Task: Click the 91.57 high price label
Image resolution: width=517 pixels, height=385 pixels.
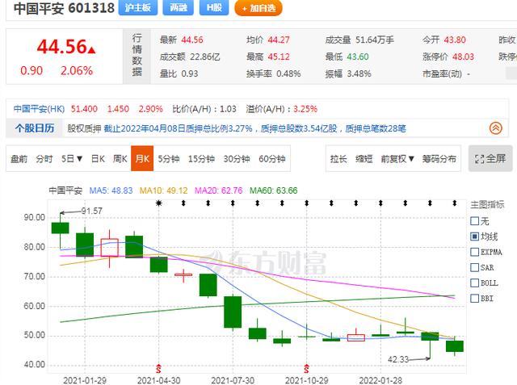Action: click(91, 211)
